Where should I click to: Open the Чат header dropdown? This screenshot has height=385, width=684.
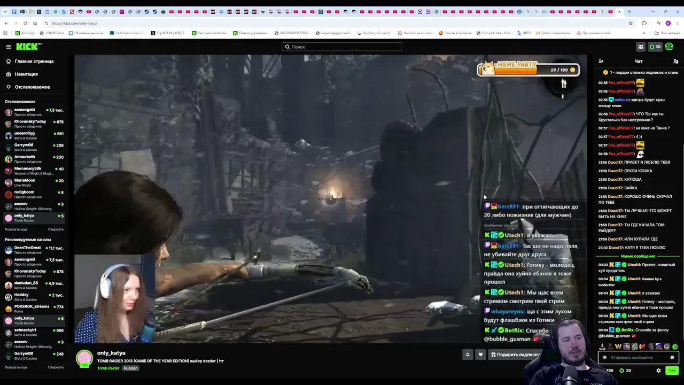pyautogui.click(x=639, y=61)
